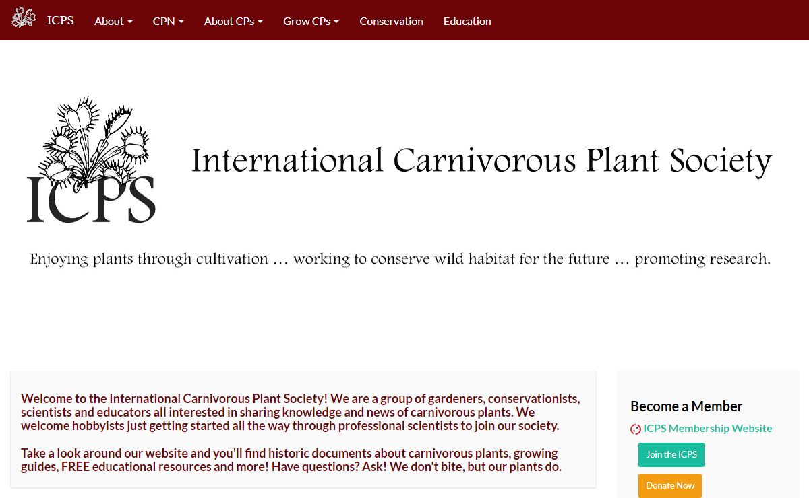
Task: Click the tagline 'Enjoying plants through cultivation'
Action: pyautogui.click(x=149, y=259)
